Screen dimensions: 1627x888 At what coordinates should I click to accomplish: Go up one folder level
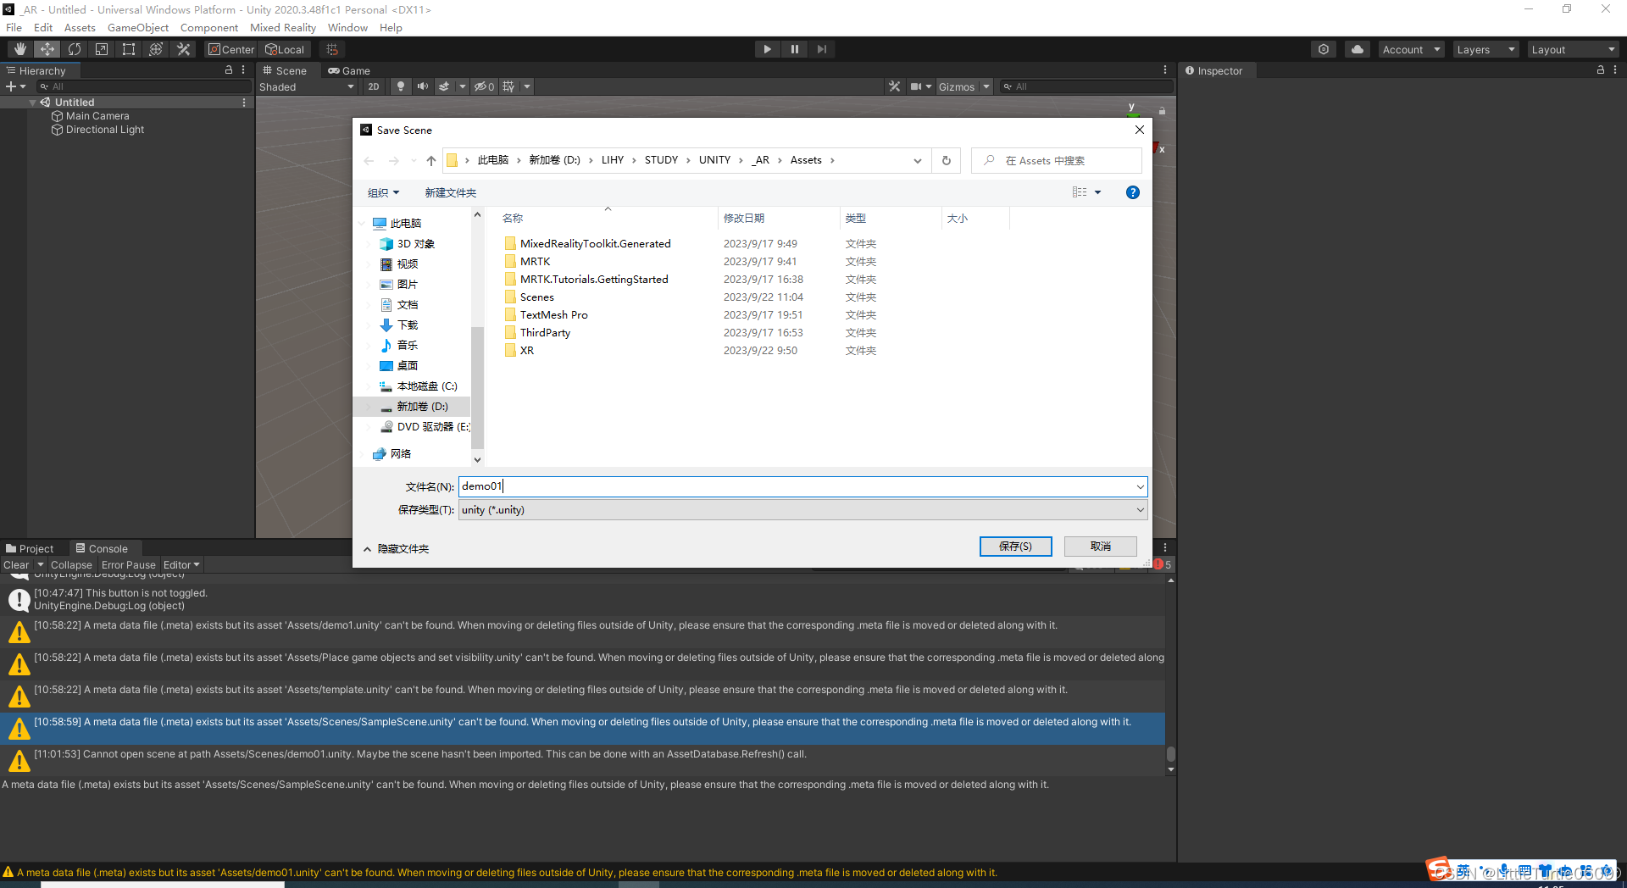click(431, 161)
